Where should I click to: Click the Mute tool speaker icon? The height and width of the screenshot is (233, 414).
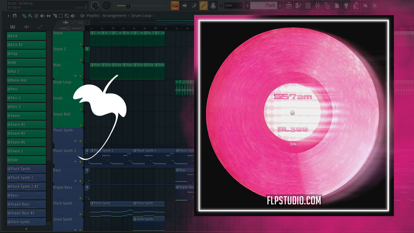(x=42, y=16)
